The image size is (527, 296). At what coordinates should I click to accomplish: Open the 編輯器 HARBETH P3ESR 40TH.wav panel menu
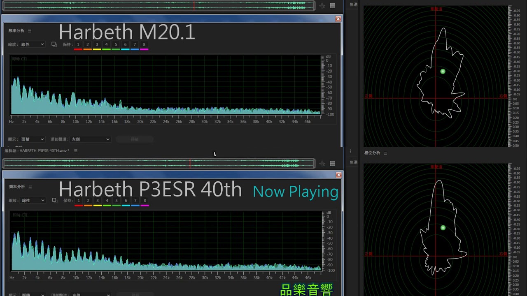pyautogui.click(x=75, y=151)
